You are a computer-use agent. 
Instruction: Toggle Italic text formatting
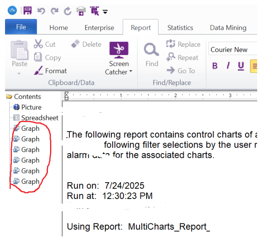coord(228,66)
